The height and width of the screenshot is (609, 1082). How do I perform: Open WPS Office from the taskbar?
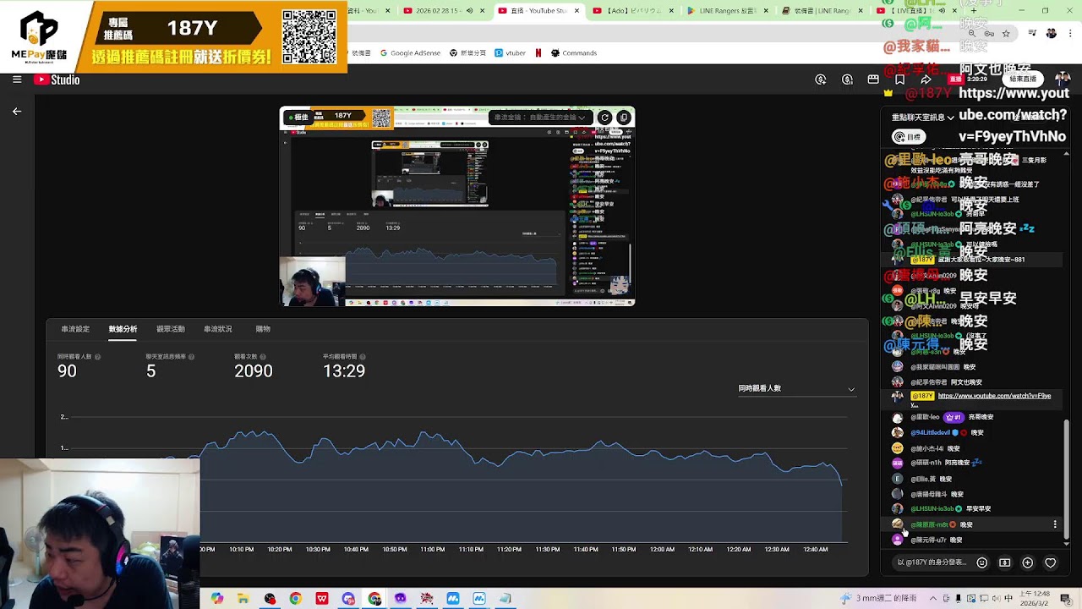coord(322,599)
